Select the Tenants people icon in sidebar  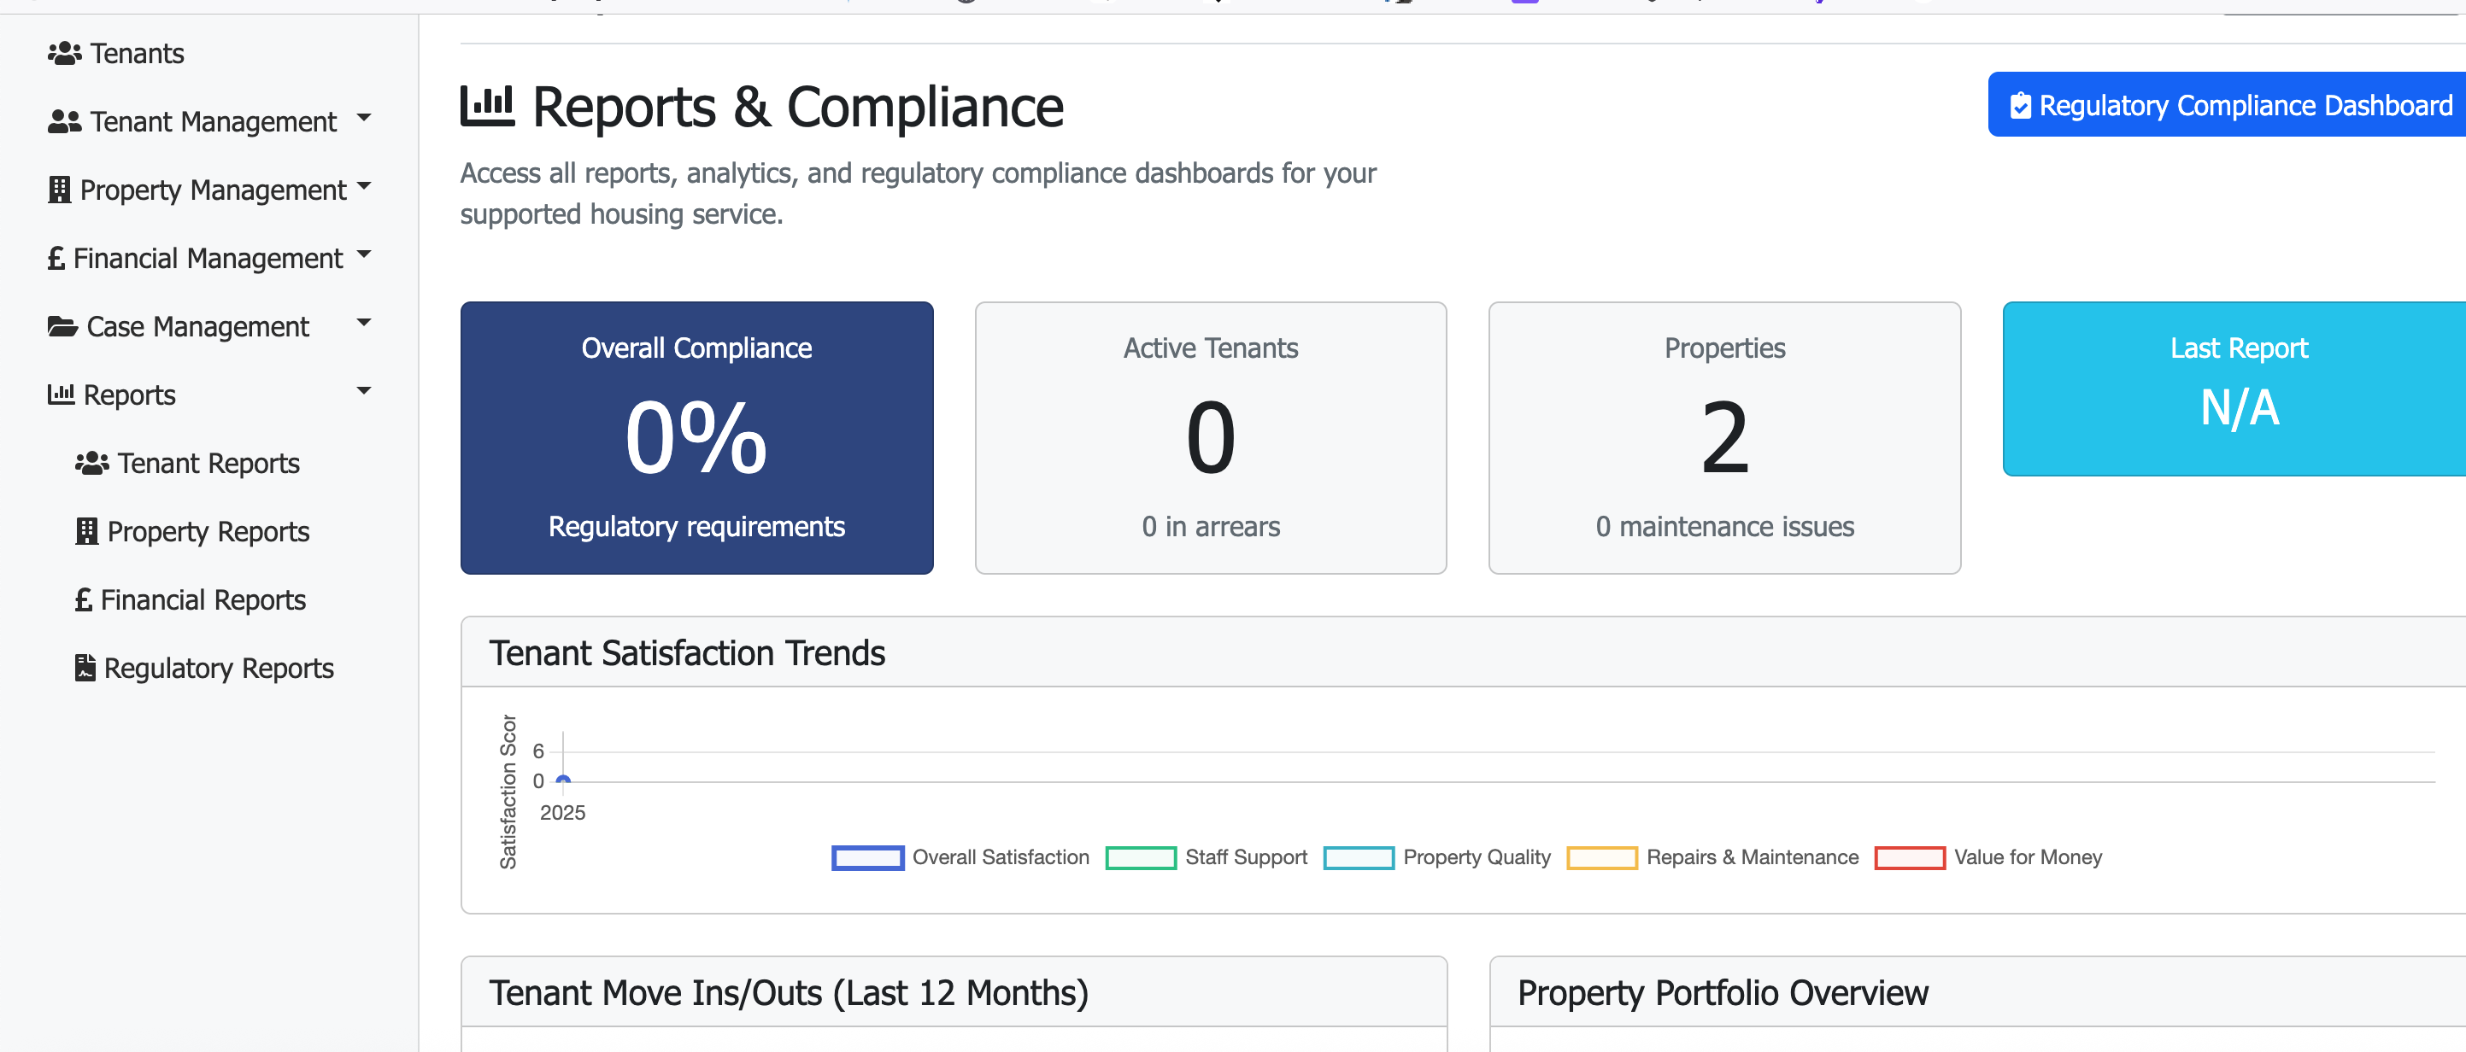pos(64,54)
